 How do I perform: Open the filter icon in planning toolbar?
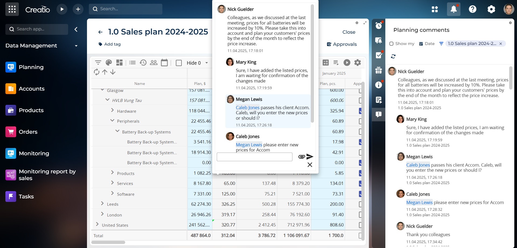point(98,63)
